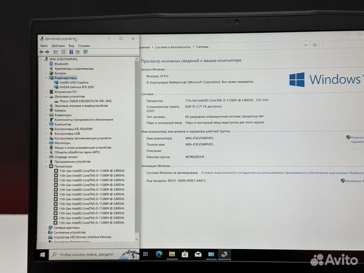Click the Системные устройства icon
The image size is (364, 273).
tap(51, 232)
